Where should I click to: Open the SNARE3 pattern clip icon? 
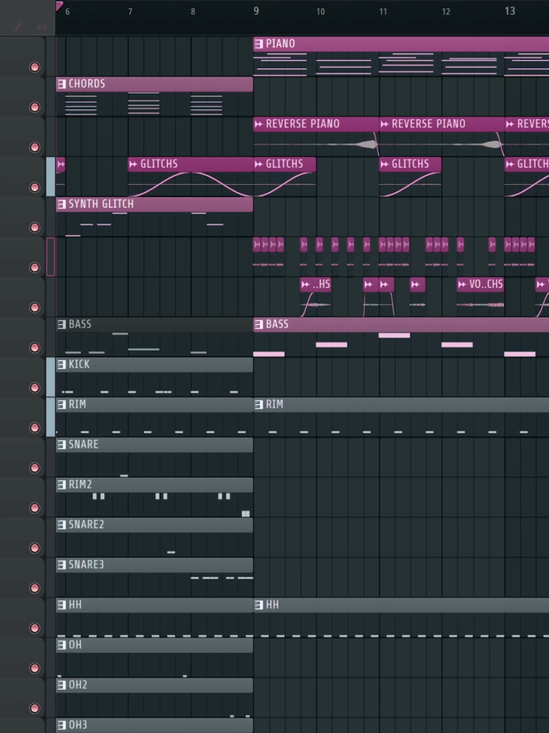(x=61, y=565)
